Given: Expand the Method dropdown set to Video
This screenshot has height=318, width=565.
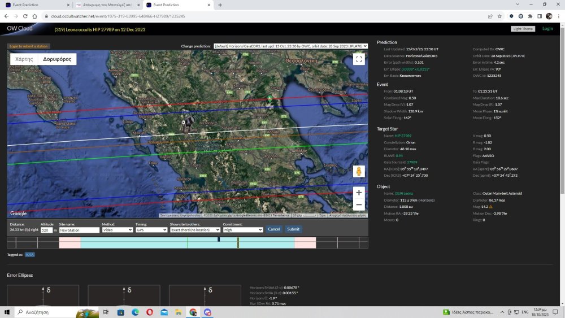Looking at the screenshot, I should (x=118, y=230).
